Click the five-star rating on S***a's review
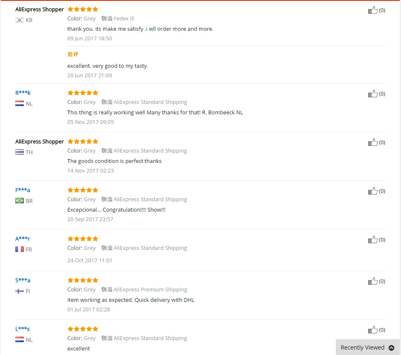 click(83, 280)
